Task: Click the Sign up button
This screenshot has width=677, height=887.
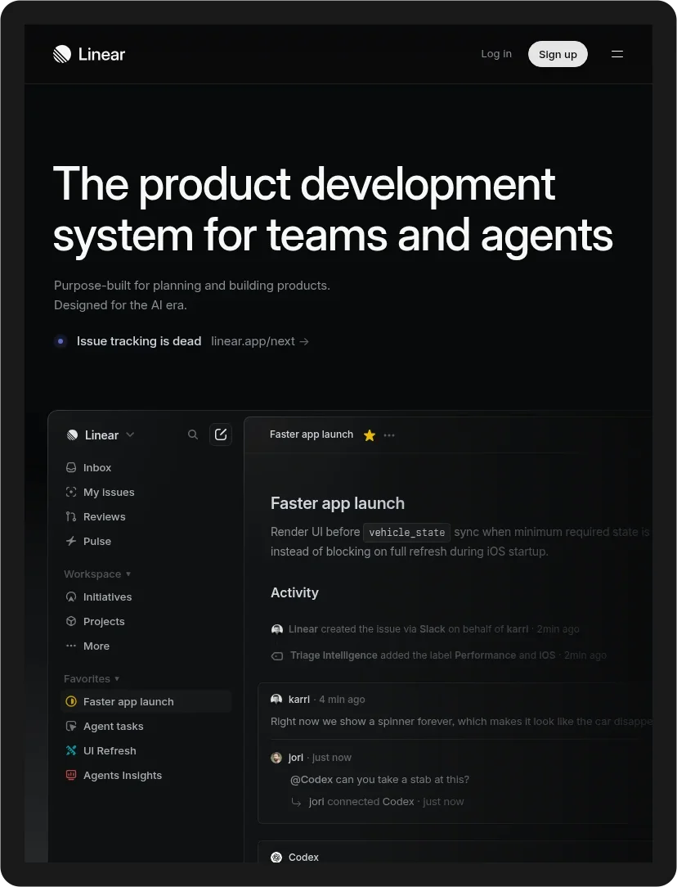Action: pyautogui.click(x=558, y=54)
